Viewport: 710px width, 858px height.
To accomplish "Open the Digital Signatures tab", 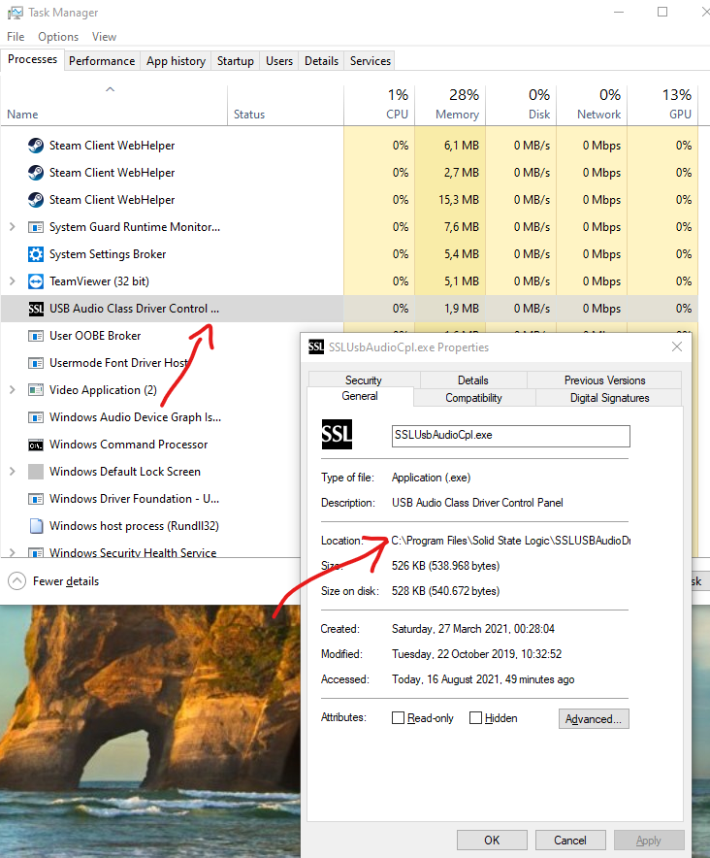I will pos(609,398).
